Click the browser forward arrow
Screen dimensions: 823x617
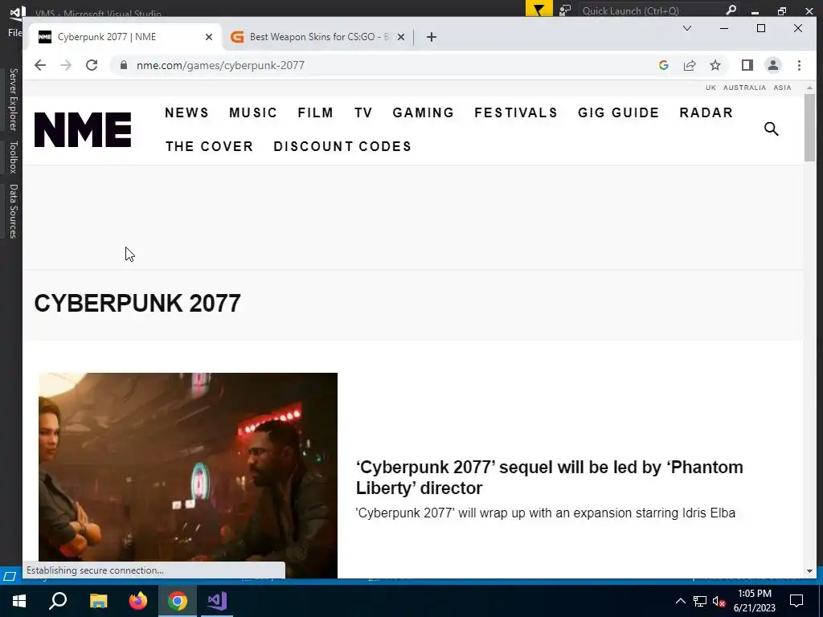[x=66, y=65]
